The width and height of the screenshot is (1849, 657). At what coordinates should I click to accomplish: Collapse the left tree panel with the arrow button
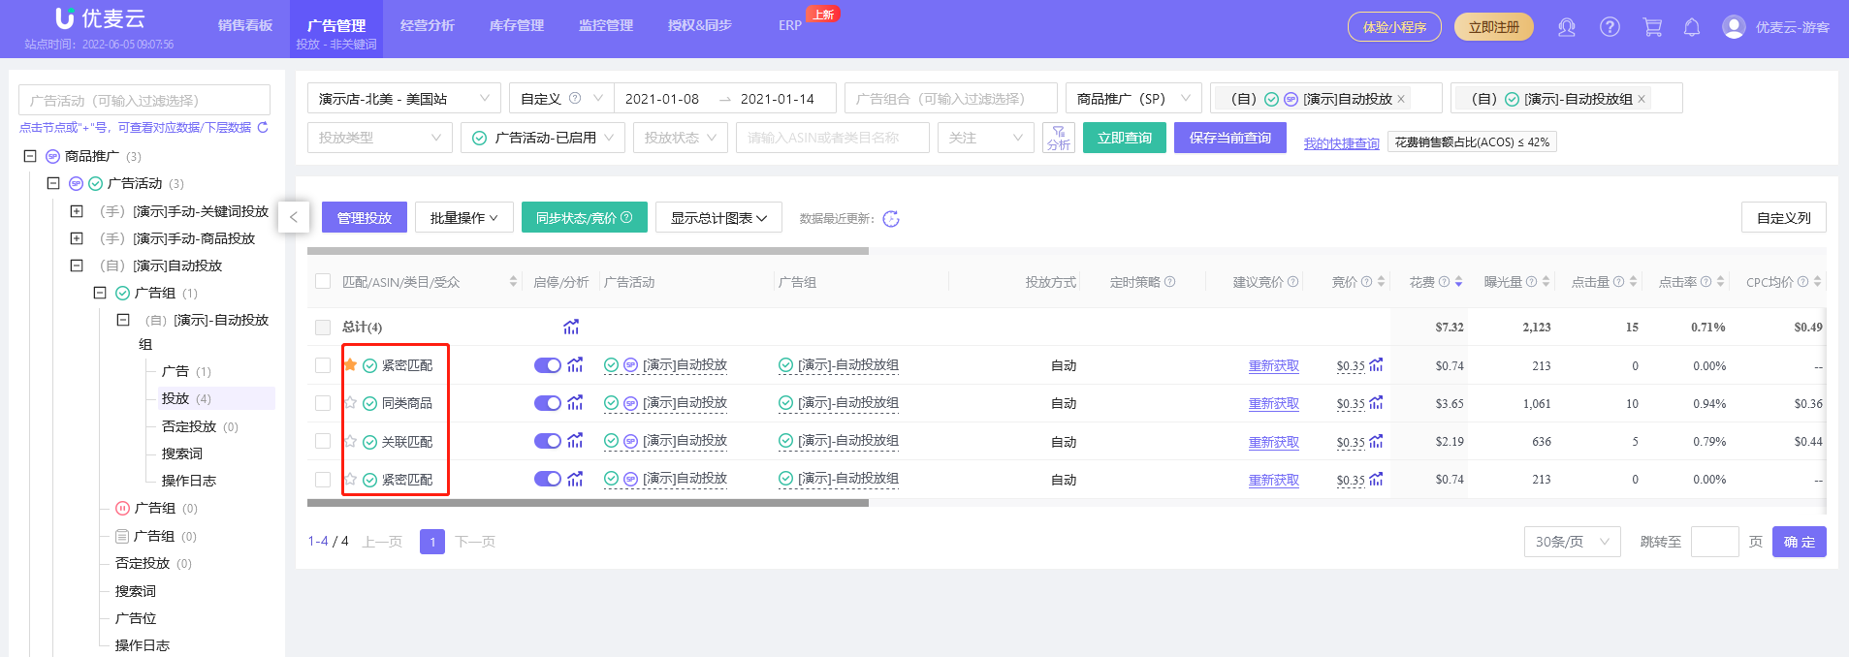click(x=294, y=217)
